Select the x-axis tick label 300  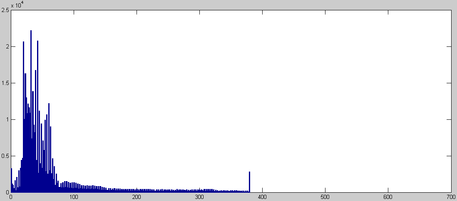[x=199, y=197]
